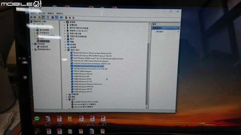This screenshot has width=241, height=135.
Task: Collapse the 系統工具 System Tools node
Action: [x=31, y=24]
